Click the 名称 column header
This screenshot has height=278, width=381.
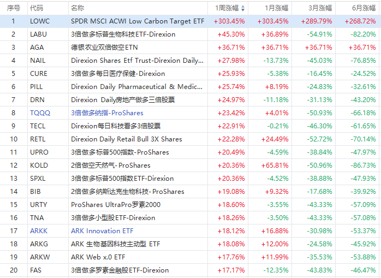[78, 8]
